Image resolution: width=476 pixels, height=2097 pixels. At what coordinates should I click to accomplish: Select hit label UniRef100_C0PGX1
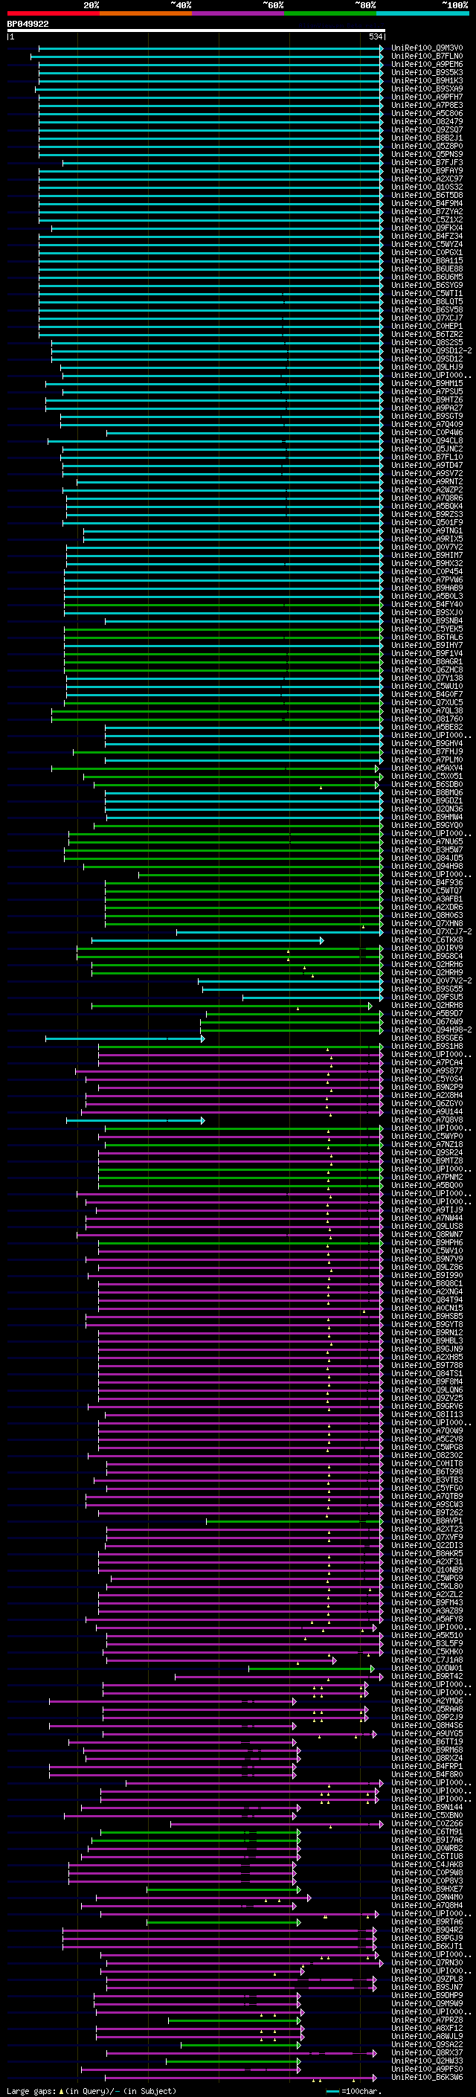click(x=427, y=252)
